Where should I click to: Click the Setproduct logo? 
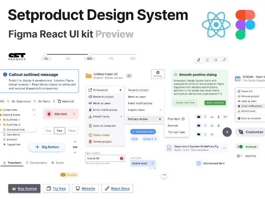tap(17, 57)
